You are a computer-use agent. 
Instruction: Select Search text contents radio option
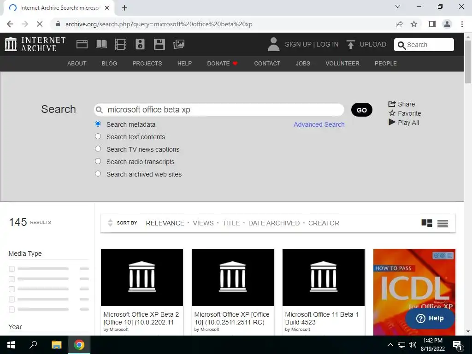coord(98,136)
